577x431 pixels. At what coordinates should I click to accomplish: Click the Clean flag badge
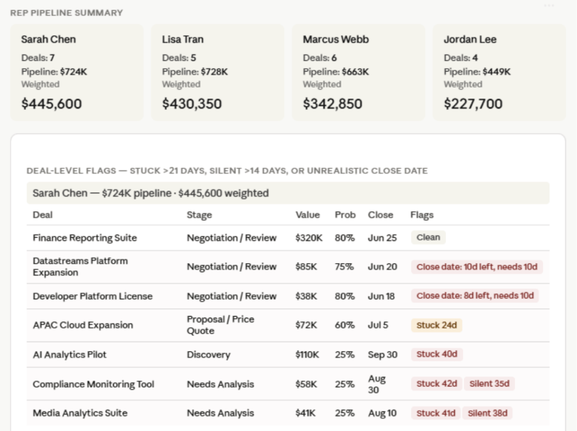(428, 237)
